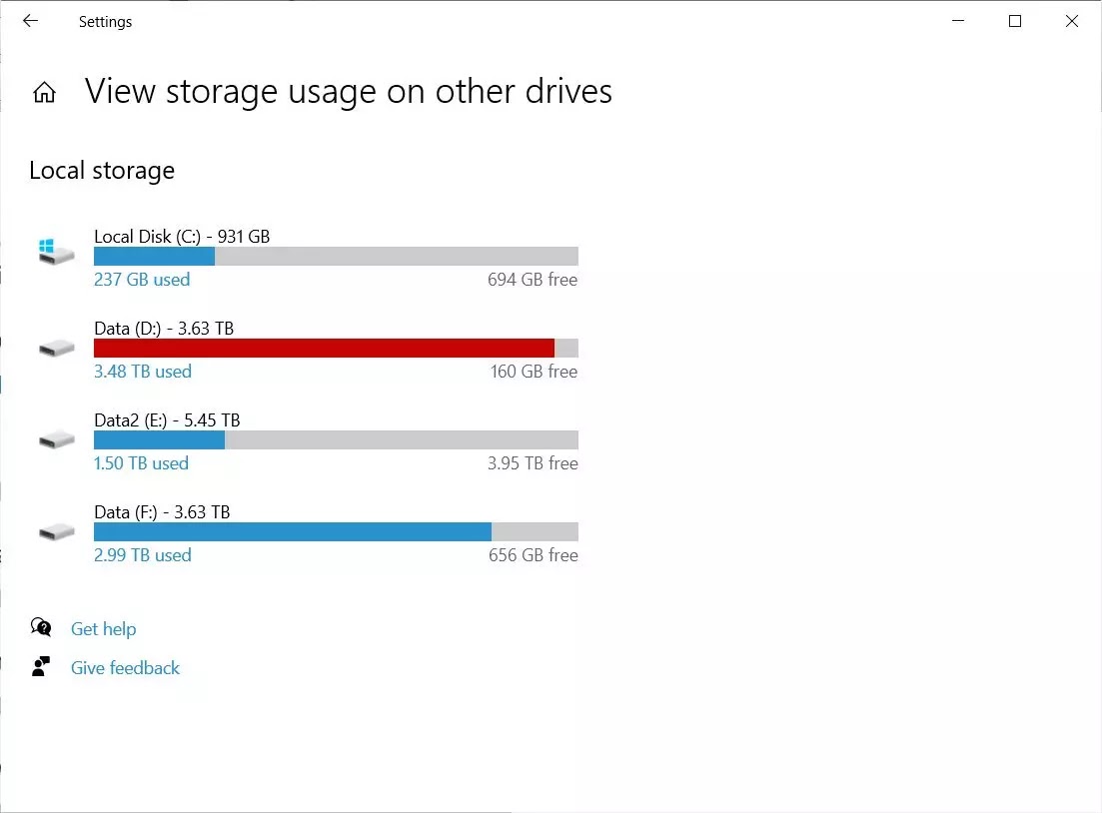Click the Data2 (E:) usage bar
The height and width of the screenshot is (813, 1102).
click(336, 439)
